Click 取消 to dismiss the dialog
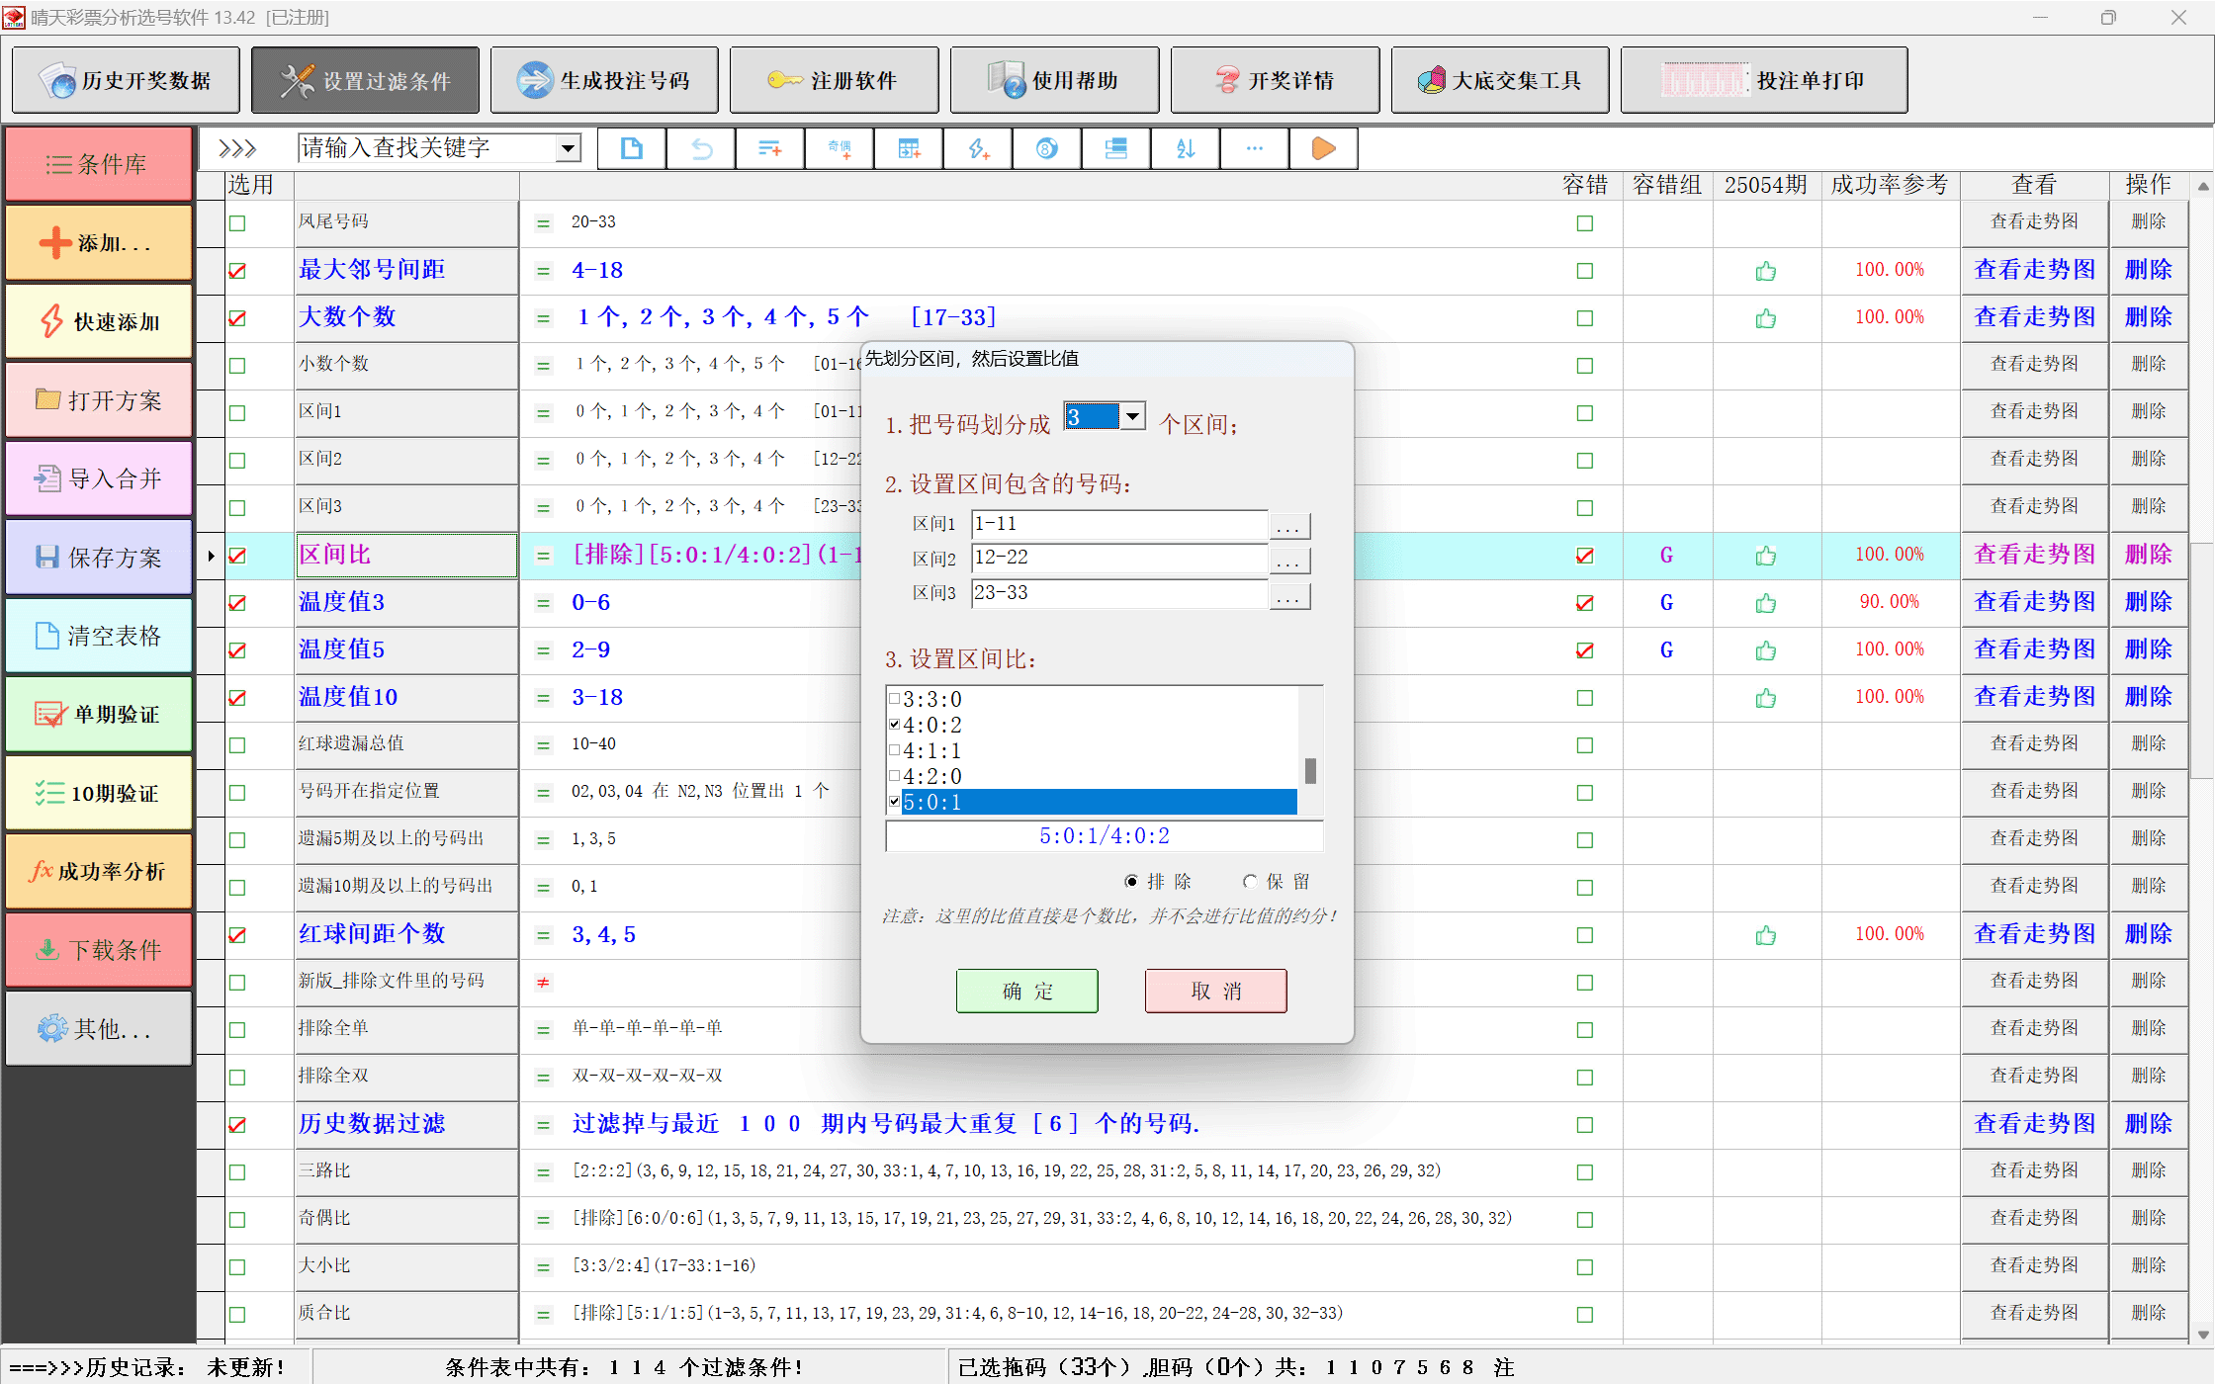 (x=1215, y=991)
